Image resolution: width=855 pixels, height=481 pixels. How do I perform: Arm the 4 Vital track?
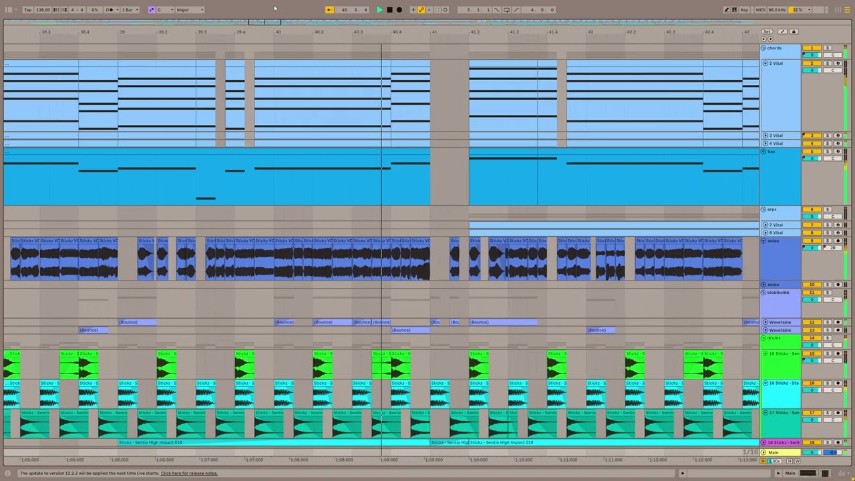[838, 144]
